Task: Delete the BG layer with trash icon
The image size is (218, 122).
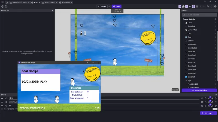Action: point(216,106)
